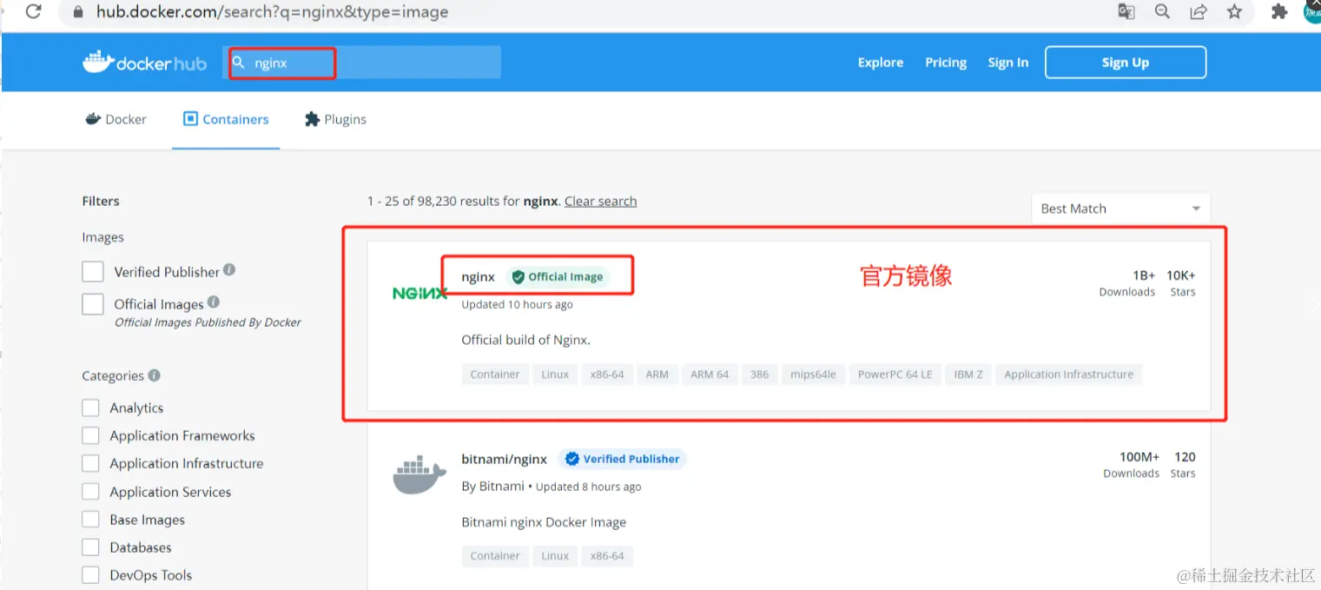Click the bitnami whale logo thumbnail
Screen dimensions: 1321x590
click(419, 474)
